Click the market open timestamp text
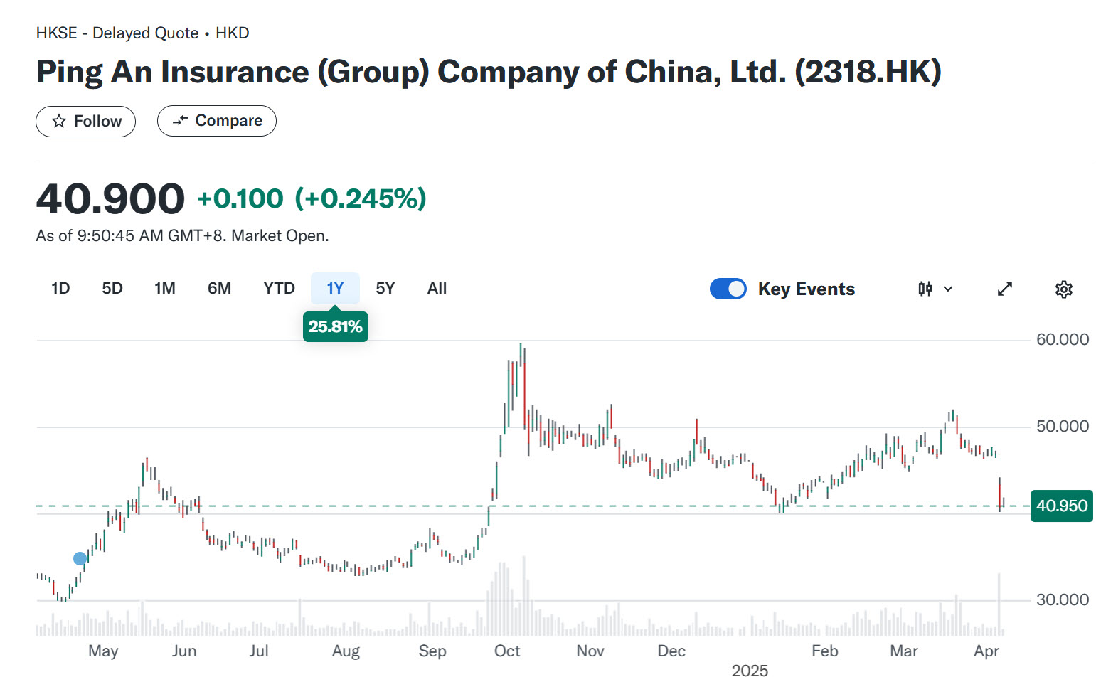 coord(182,236)
